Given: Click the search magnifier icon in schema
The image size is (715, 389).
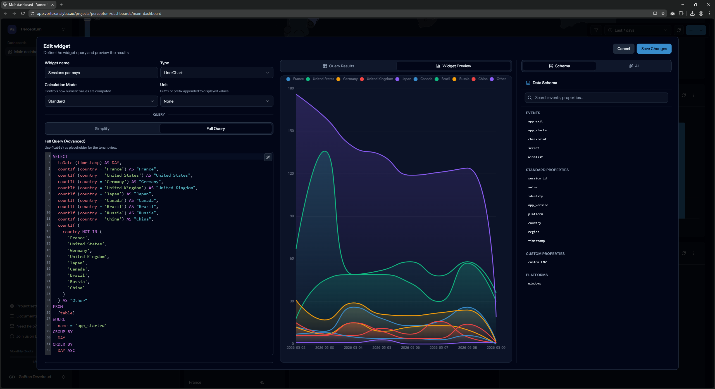Looking at the screenshot, I should [x=530, y=98].
